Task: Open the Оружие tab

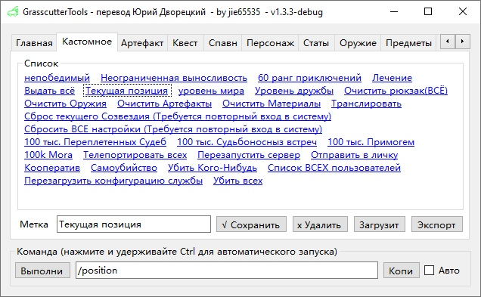Action: tap(358, 43)
